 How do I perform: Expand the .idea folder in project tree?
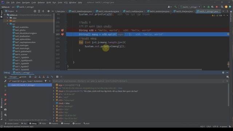tap(8, 18)
